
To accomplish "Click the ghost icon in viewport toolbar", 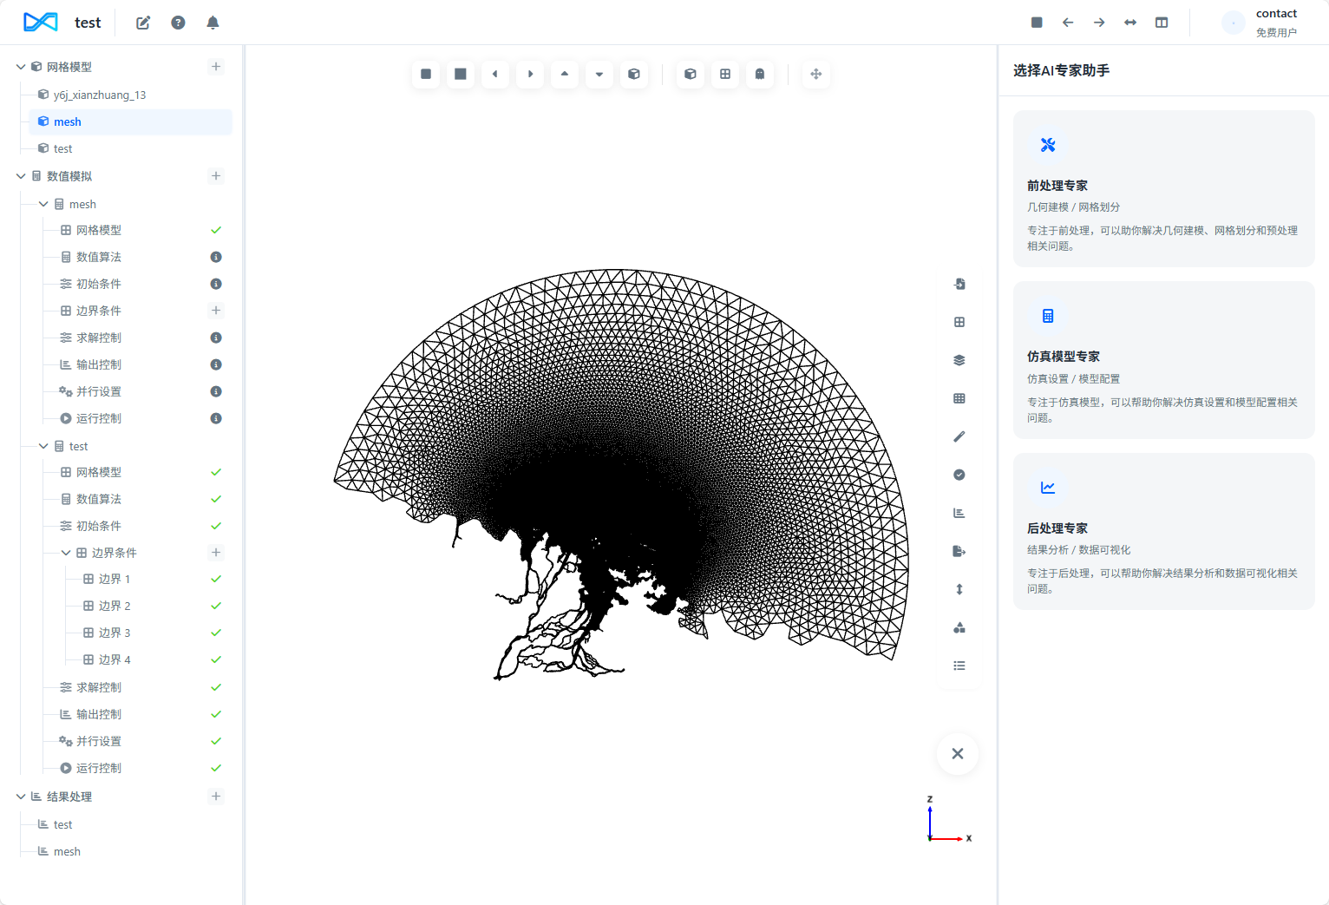I will click(x=759, y=74).
